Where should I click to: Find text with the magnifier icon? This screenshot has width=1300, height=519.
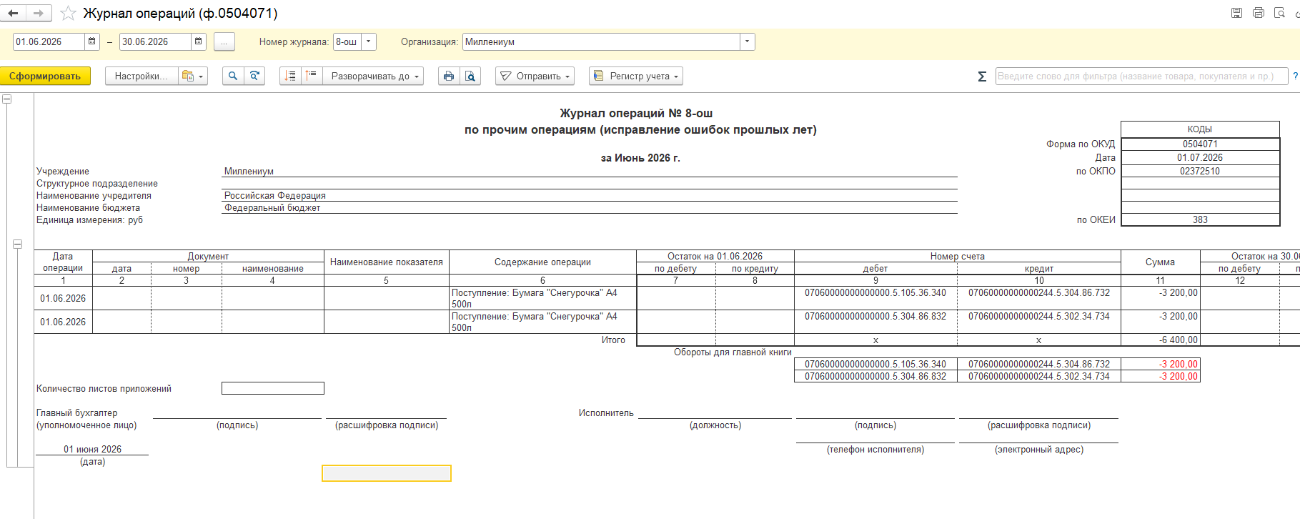click(232, 76)
